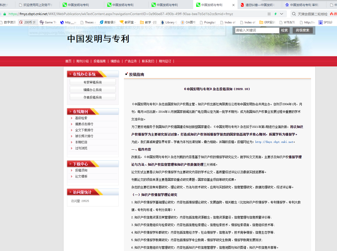
Task: Open the 专家审稿系统 button
Action: [93, 82]
